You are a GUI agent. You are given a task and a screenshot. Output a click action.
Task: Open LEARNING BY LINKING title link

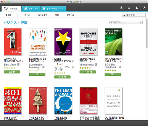pos(38,60)
